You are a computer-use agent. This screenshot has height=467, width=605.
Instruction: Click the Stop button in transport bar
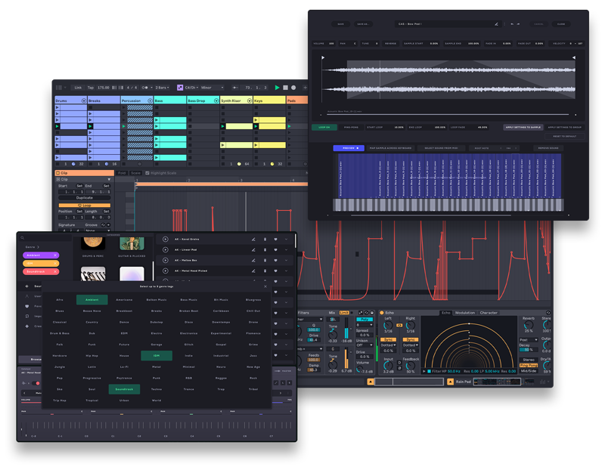click(x=285, y=88)
